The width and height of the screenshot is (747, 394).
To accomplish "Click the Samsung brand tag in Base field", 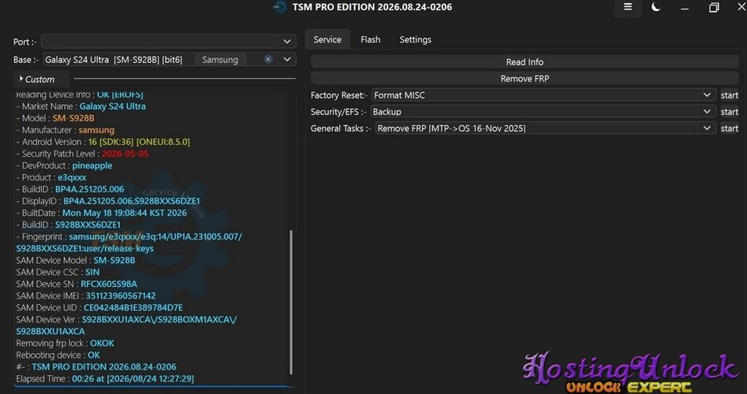I will pyautogui.click(x=220, y=59).
